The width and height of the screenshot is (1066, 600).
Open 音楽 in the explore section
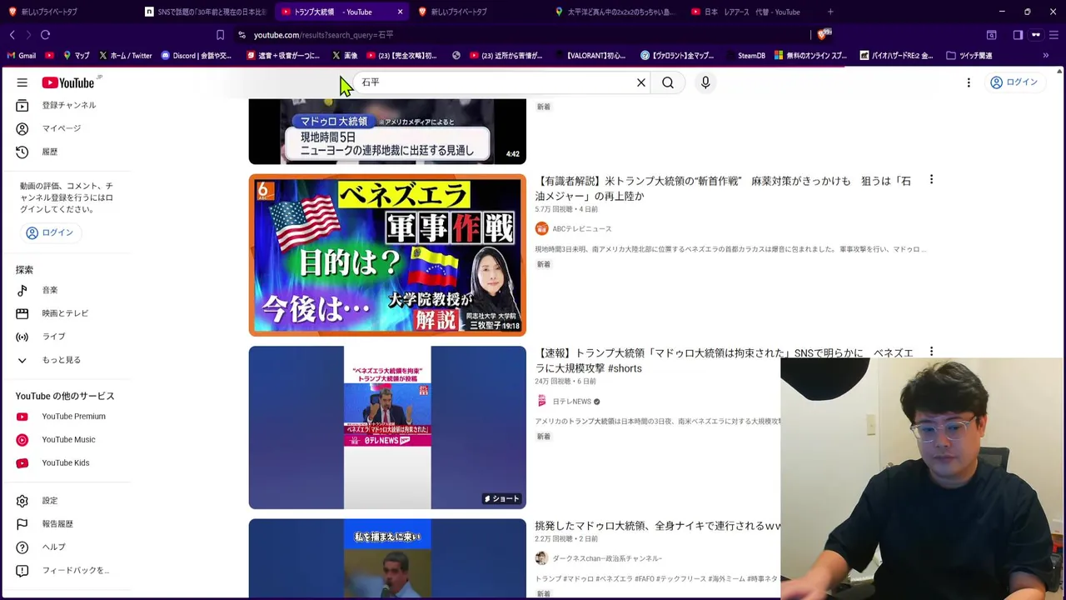click(67, 290)
